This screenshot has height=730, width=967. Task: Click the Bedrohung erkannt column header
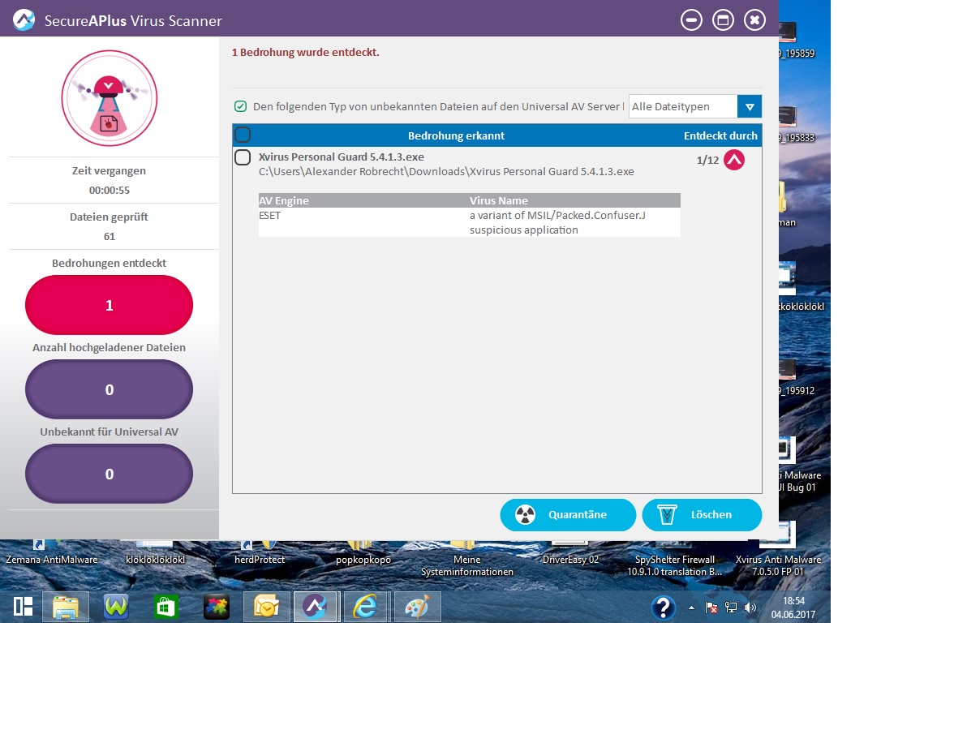point(456,135)
